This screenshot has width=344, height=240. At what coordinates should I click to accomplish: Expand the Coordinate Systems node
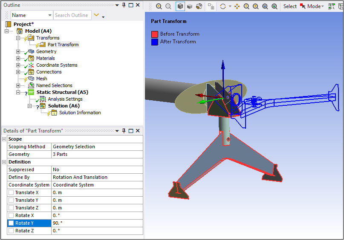(18, 65)
